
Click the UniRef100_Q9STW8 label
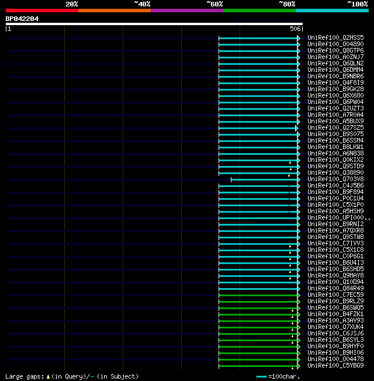pos(335,237)
